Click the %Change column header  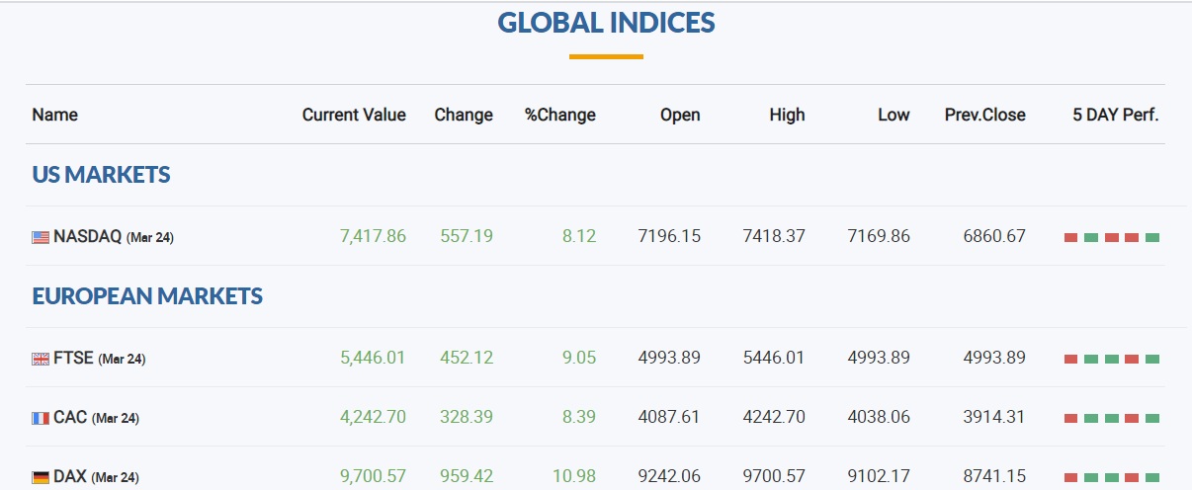pyautogui.click(x=560, y=115)
